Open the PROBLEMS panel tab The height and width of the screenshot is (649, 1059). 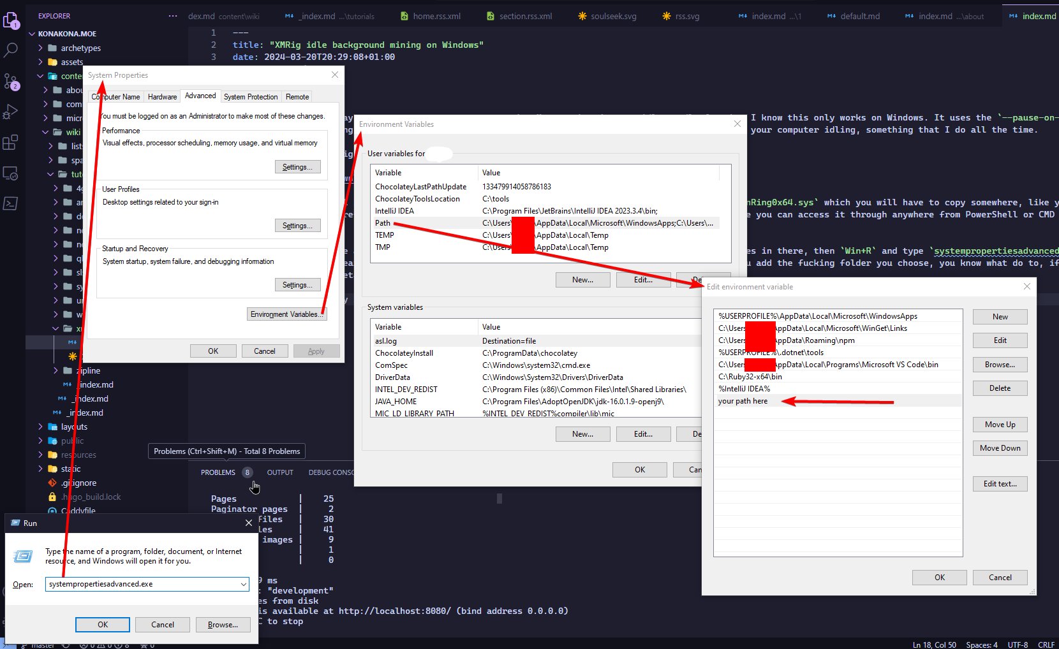pos(218,472)
